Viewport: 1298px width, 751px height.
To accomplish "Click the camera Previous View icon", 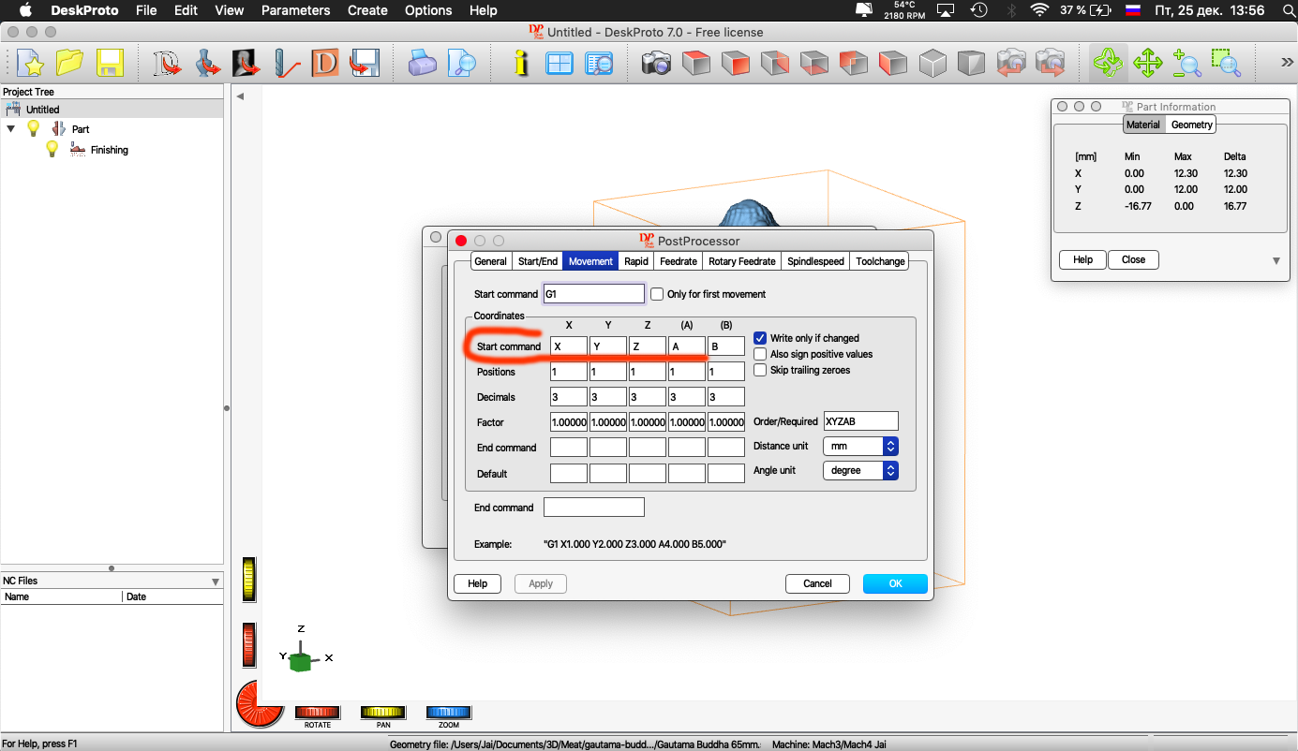I will tap(1011, 64).
